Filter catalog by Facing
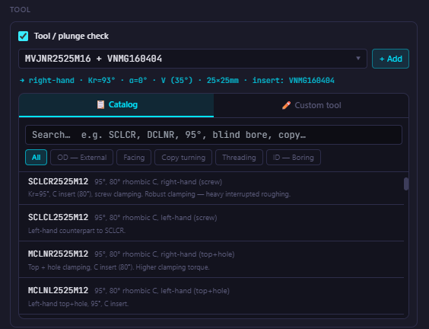 [x=134, y=157]
